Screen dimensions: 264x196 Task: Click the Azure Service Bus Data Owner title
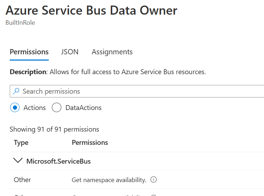click(91, 10)
